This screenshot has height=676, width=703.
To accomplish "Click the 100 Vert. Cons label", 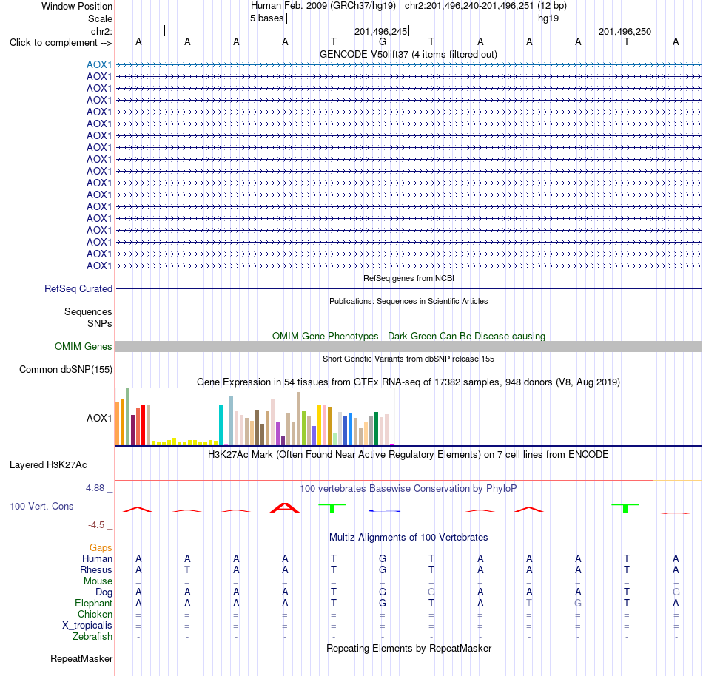I will click(41, 506).
